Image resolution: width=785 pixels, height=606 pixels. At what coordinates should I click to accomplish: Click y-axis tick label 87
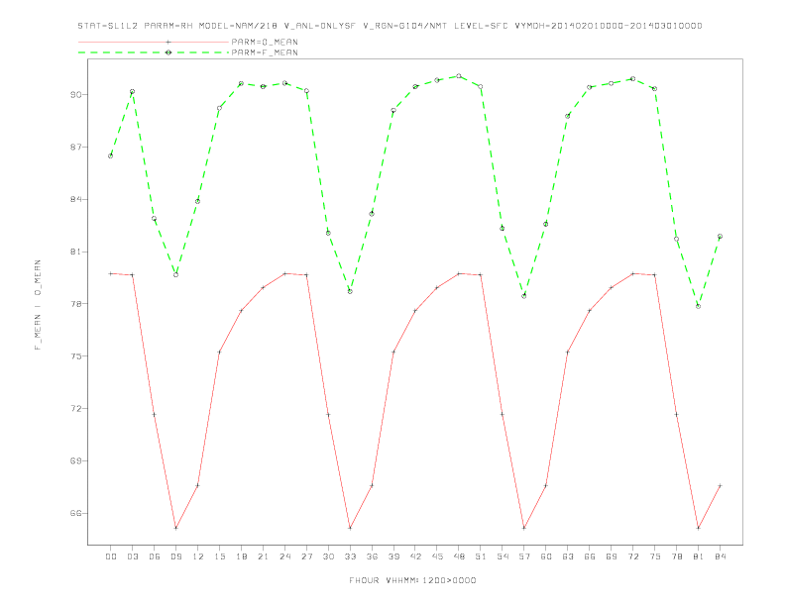pyautogui.click(x=76, y=147)
